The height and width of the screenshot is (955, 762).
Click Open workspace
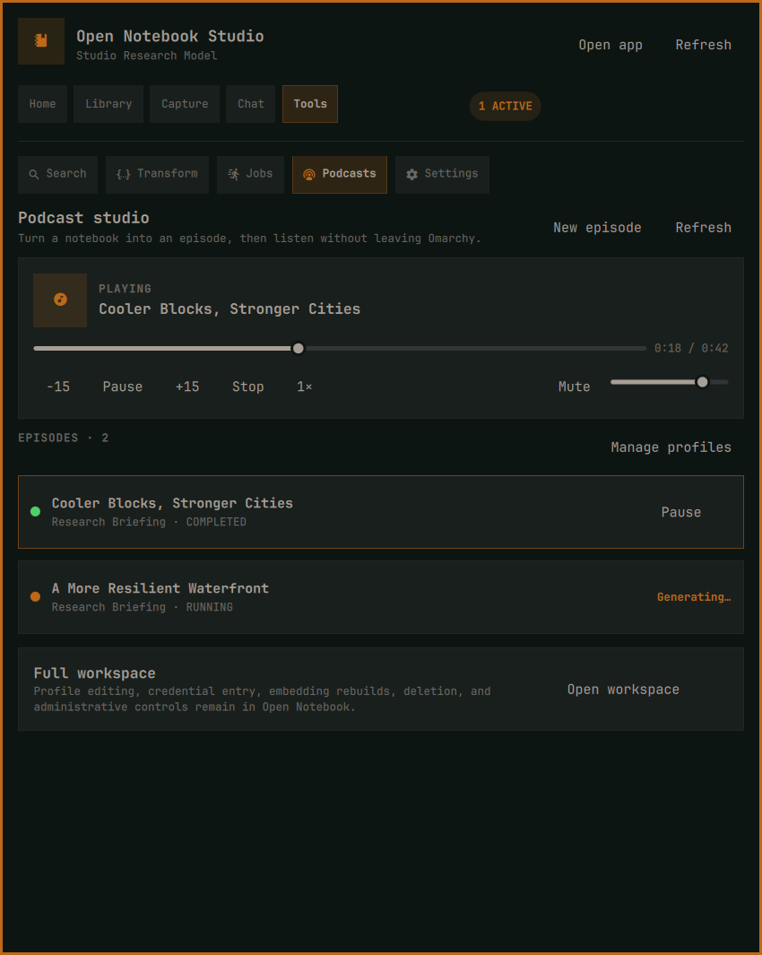[623, 690]
